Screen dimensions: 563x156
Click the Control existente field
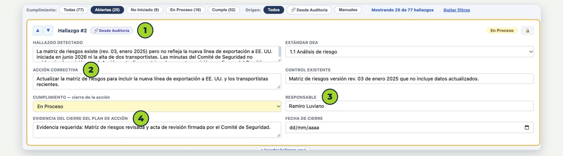[409, 79]
